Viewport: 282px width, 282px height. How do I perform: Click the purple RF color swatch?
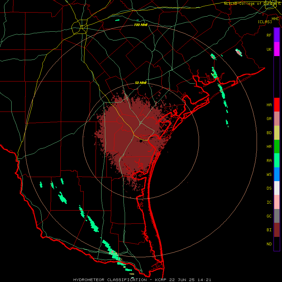point(277,35)
